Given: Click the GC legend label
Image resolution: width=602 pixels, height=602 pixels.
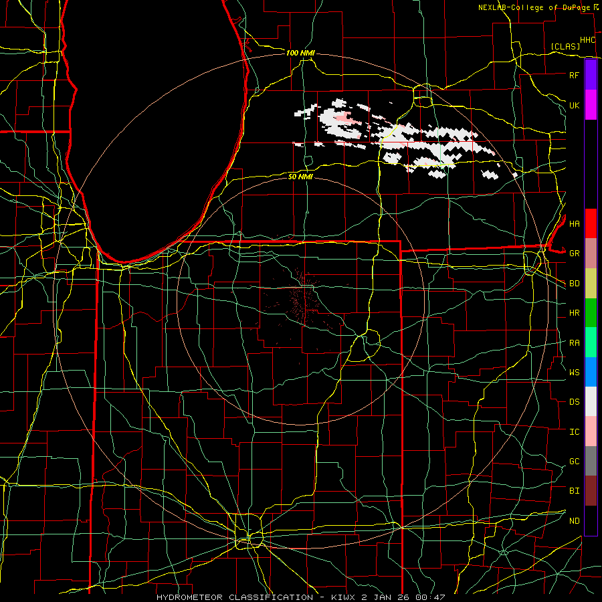Looking at the screenshot, I should pyautogui.click(x=574, y=462).
